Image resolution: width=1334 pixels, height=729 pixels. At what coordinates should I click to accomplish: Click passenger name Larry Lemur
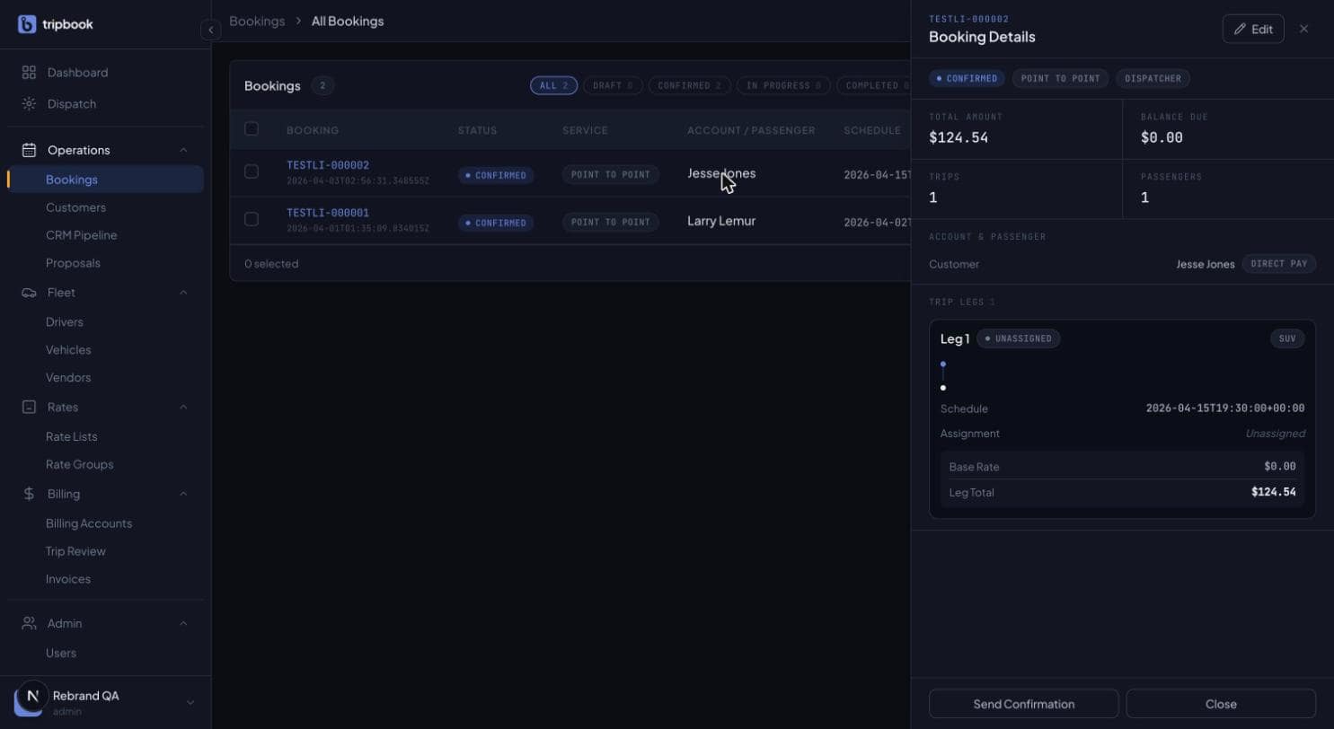coord(721,221)
